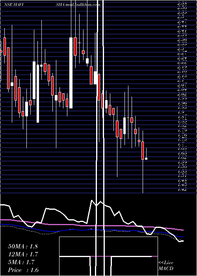Screen dimensions: 197x276
Task: Click the 2.22 price axis label
Action: click(x=182, y=62)
